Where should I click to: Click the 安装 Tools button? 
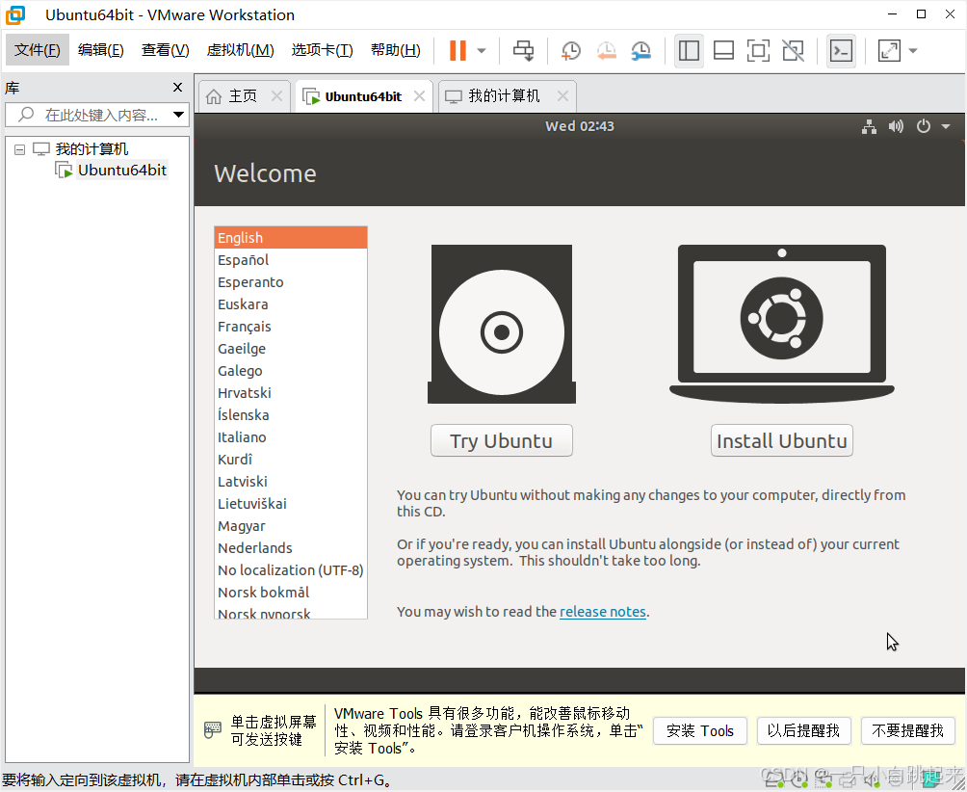pyautogui.click(x=700, y=731)
